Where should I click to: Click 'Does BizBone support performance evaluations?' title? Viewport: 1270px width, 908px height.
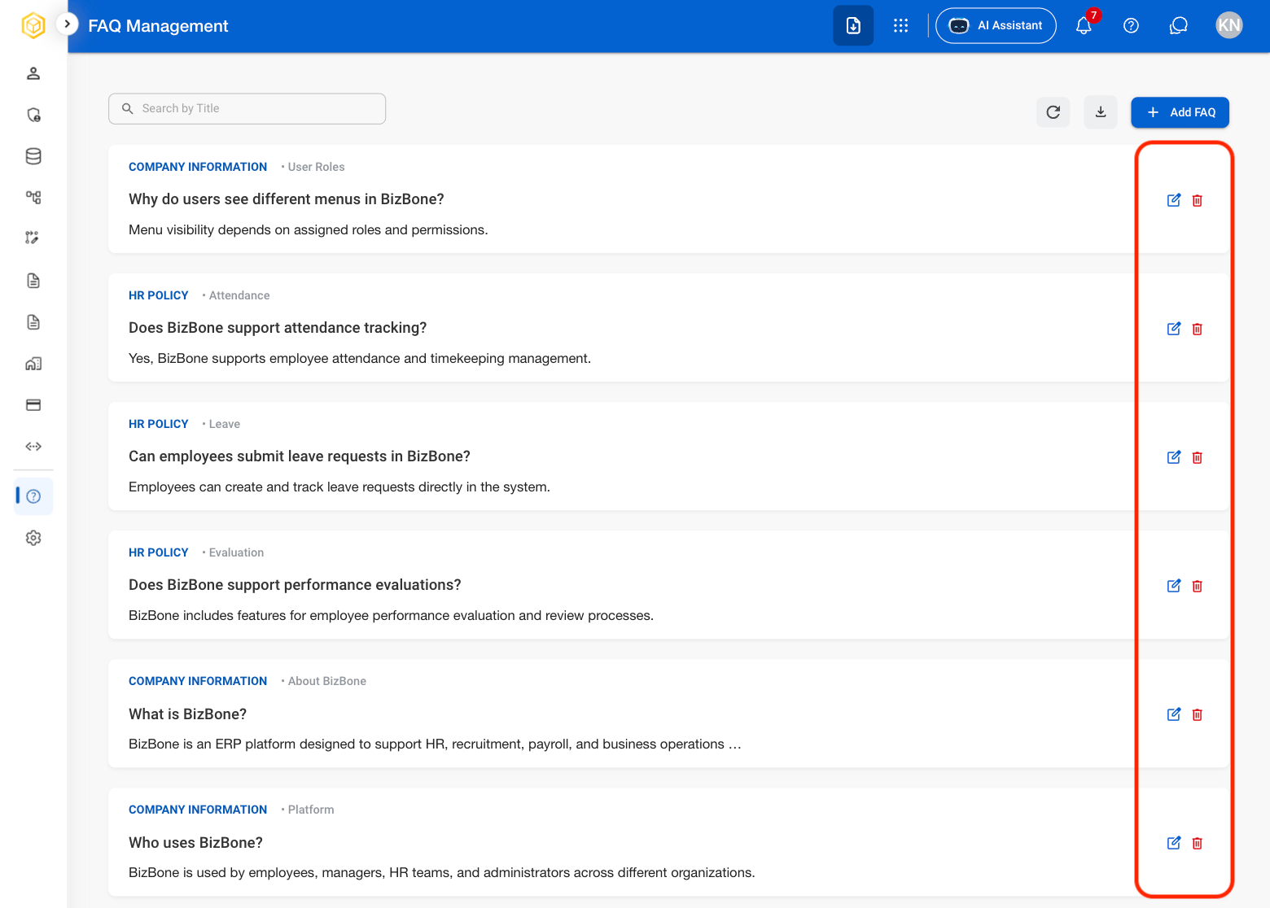pyautogui.click(x=295, y=585)
